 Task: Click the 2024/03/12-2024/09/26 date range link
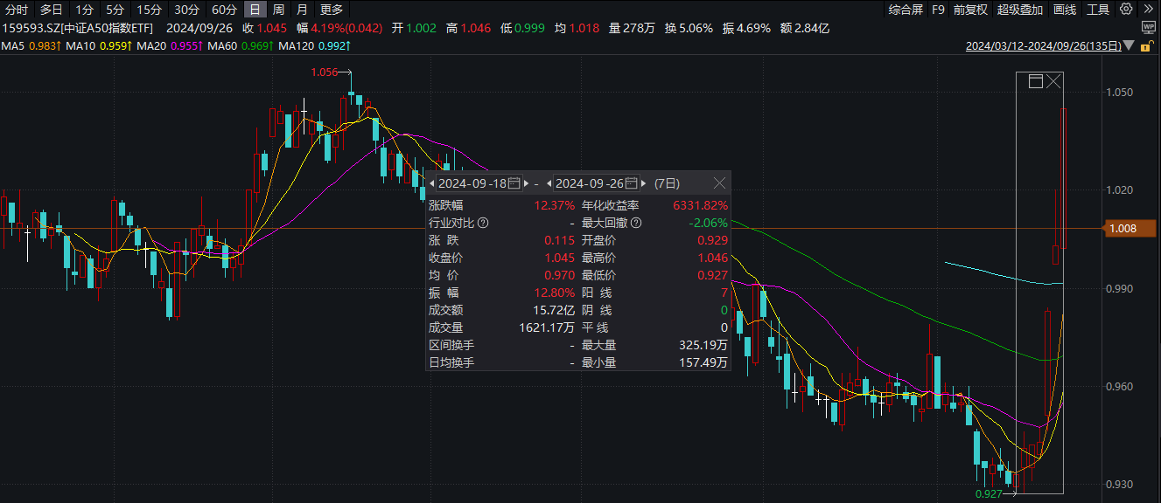pos(1043,45)
